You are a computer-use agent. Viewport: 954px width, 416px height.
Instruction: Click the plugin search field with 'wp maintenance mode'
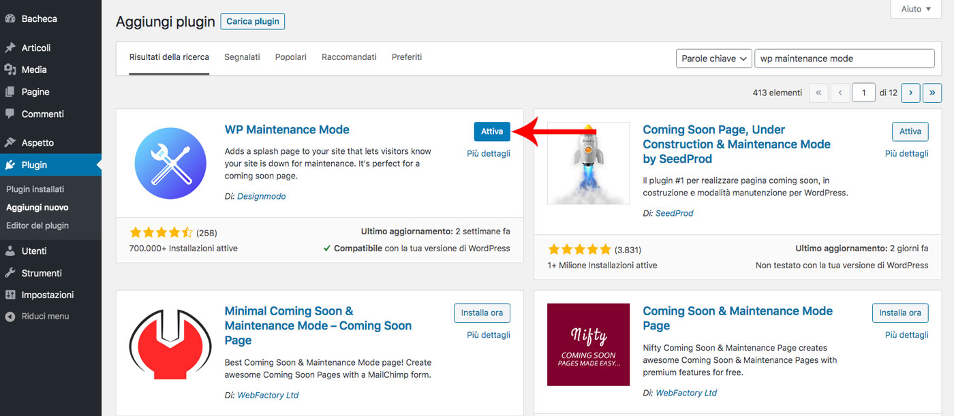845,59
